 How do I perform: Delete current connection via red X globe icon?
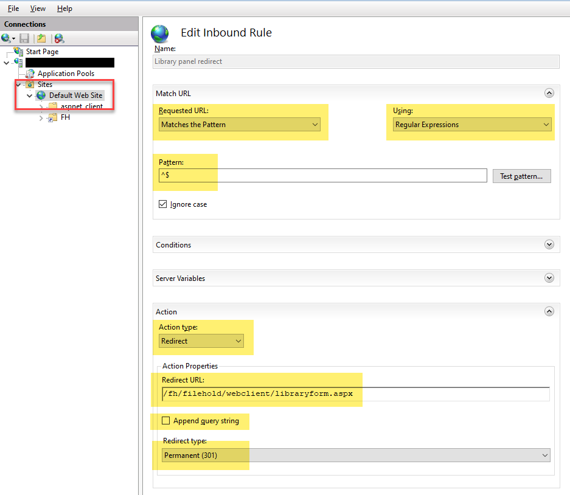coord(58,38)
